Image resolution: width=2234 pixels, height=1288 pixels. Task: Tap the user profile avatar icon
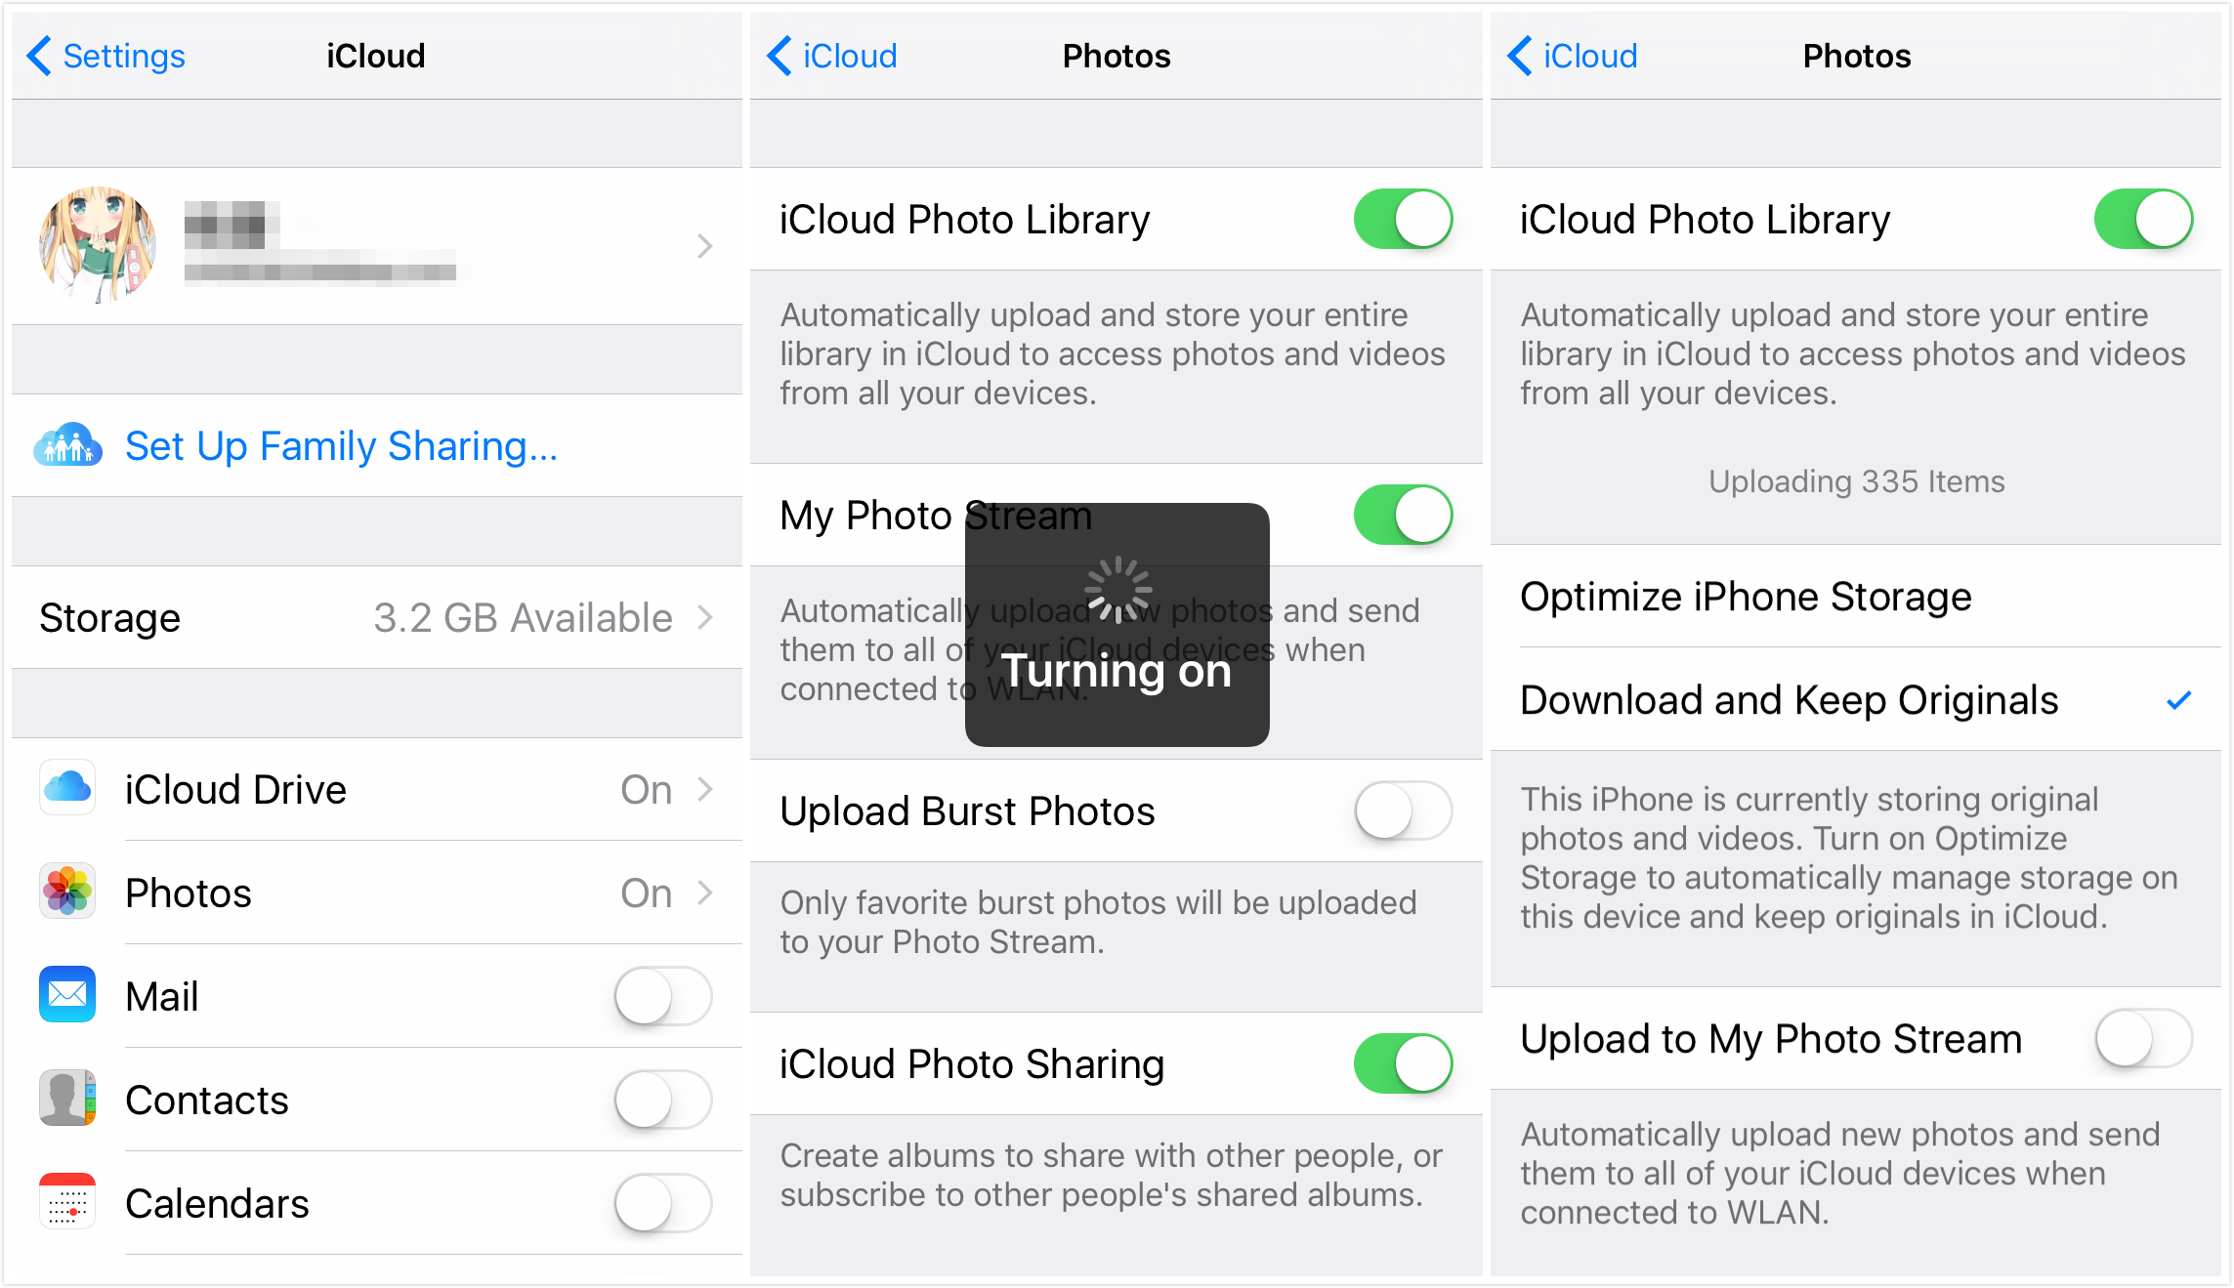point(95,242)
